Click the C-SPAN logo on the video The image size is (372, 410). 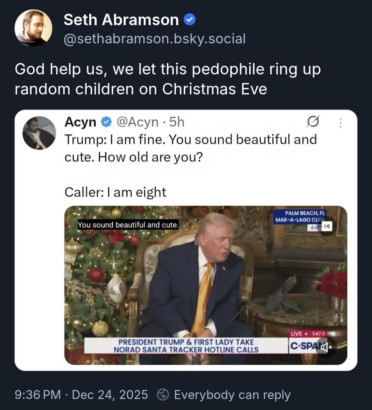point(303,346)
